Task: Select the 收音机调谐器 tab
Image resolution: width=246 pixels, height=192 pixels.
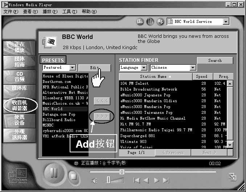Action: point(20,105)
